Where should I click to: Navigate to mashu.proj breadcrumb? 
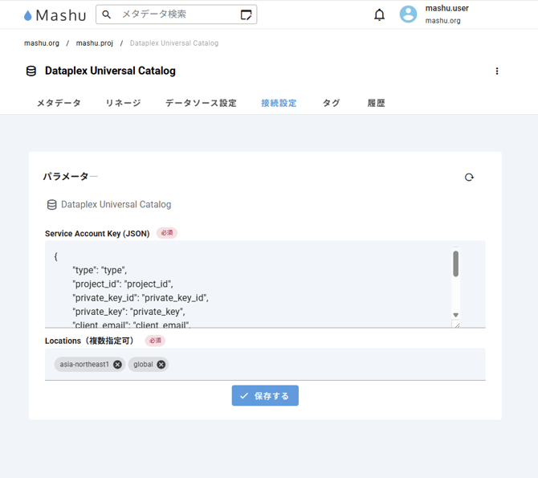(94, 43)
